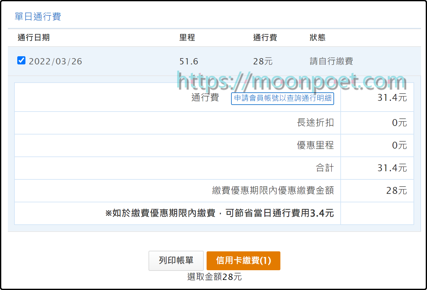
Task: Select the 優惠里程 row label
Action: pyautogui.click(x=315, y=145)
